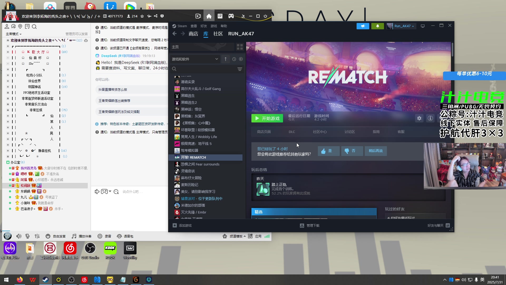506x285 pixels.
Task: Switch to Steam 商店 tab
Action: (x=193, y=34)
